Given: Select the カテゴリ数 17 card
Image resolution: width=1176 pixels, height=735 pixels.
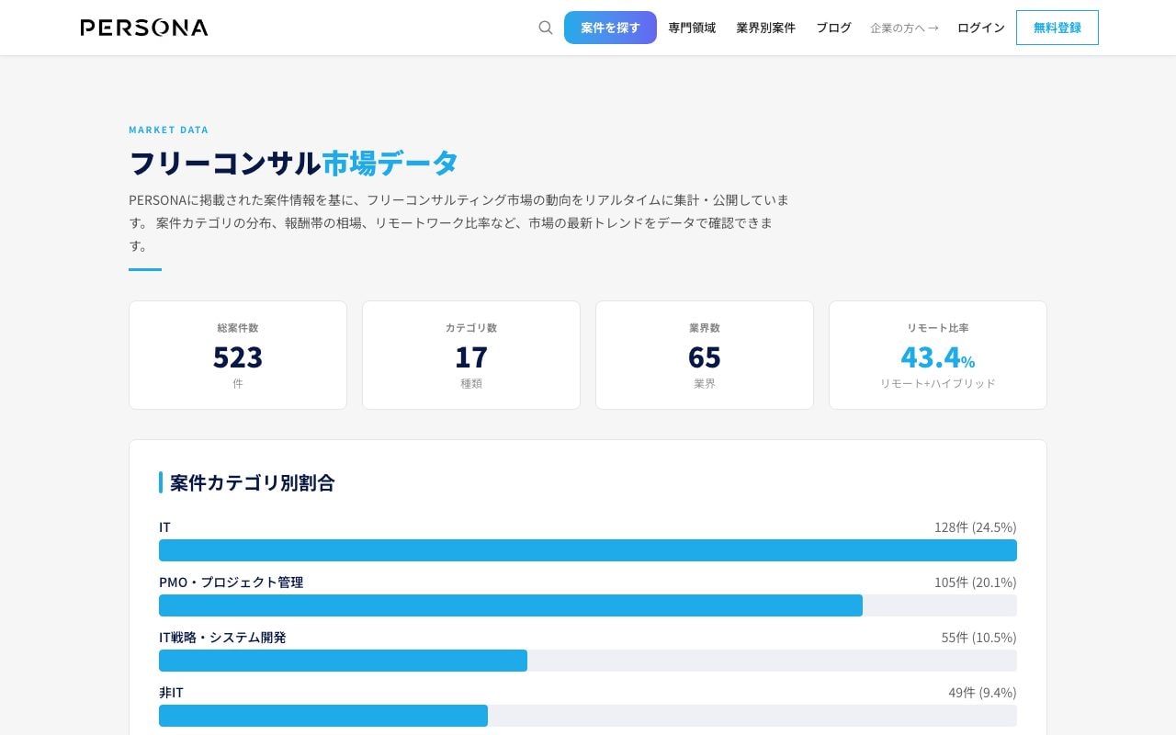Looking at the screenshot, I should coord(471,355).
